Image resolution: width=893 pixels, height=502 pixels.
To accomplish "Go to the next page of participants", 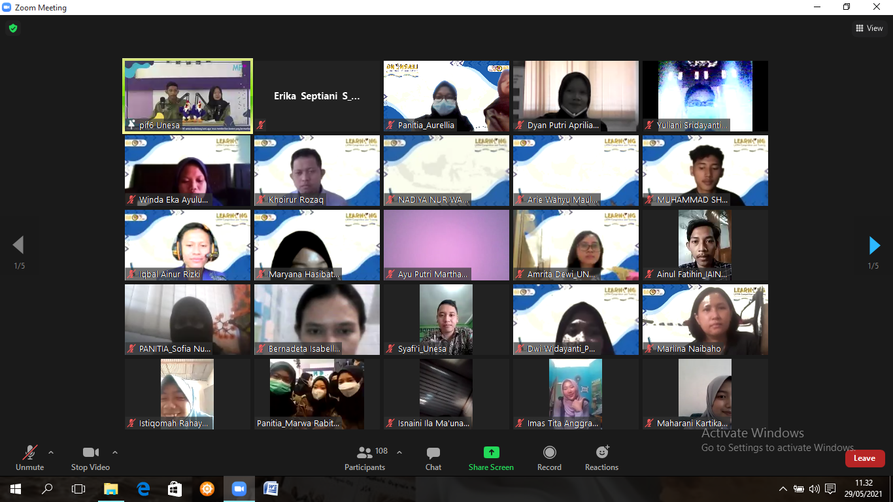I will 874,245.
